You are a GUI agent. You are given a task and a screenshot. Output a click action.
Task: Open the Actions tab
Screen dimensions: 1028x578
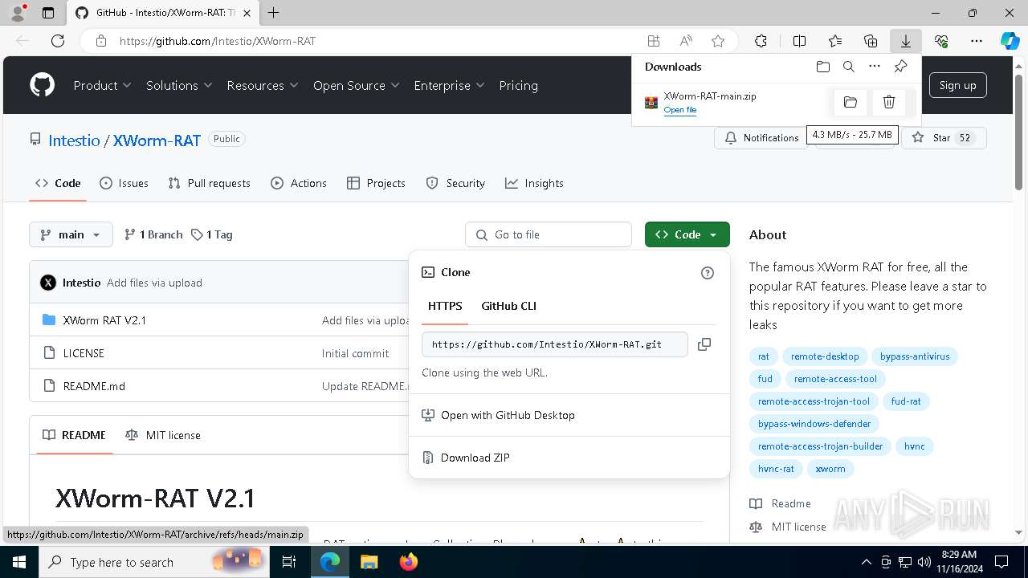[x=299, y=183]
